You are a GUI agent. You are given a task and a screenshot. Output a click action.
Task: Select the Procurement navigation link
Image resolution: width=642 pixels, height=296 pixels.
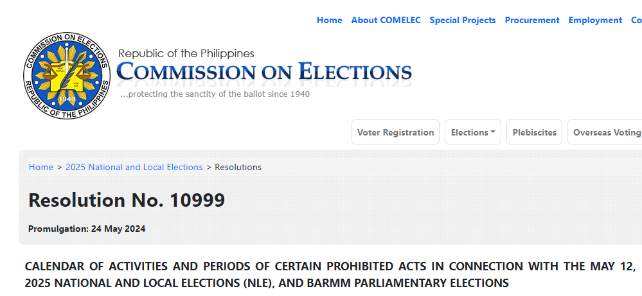[532, 20]
